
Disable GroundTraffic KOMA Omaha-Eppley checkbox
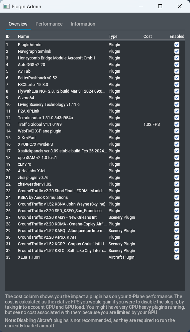point(177,224)
